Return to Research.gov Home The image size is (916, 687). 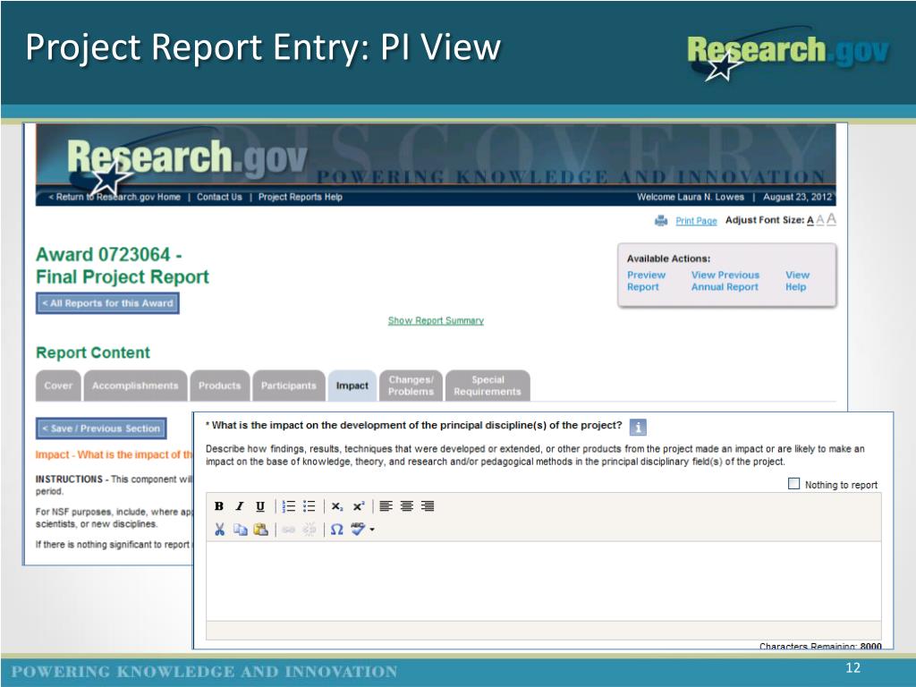click(114, 197)
